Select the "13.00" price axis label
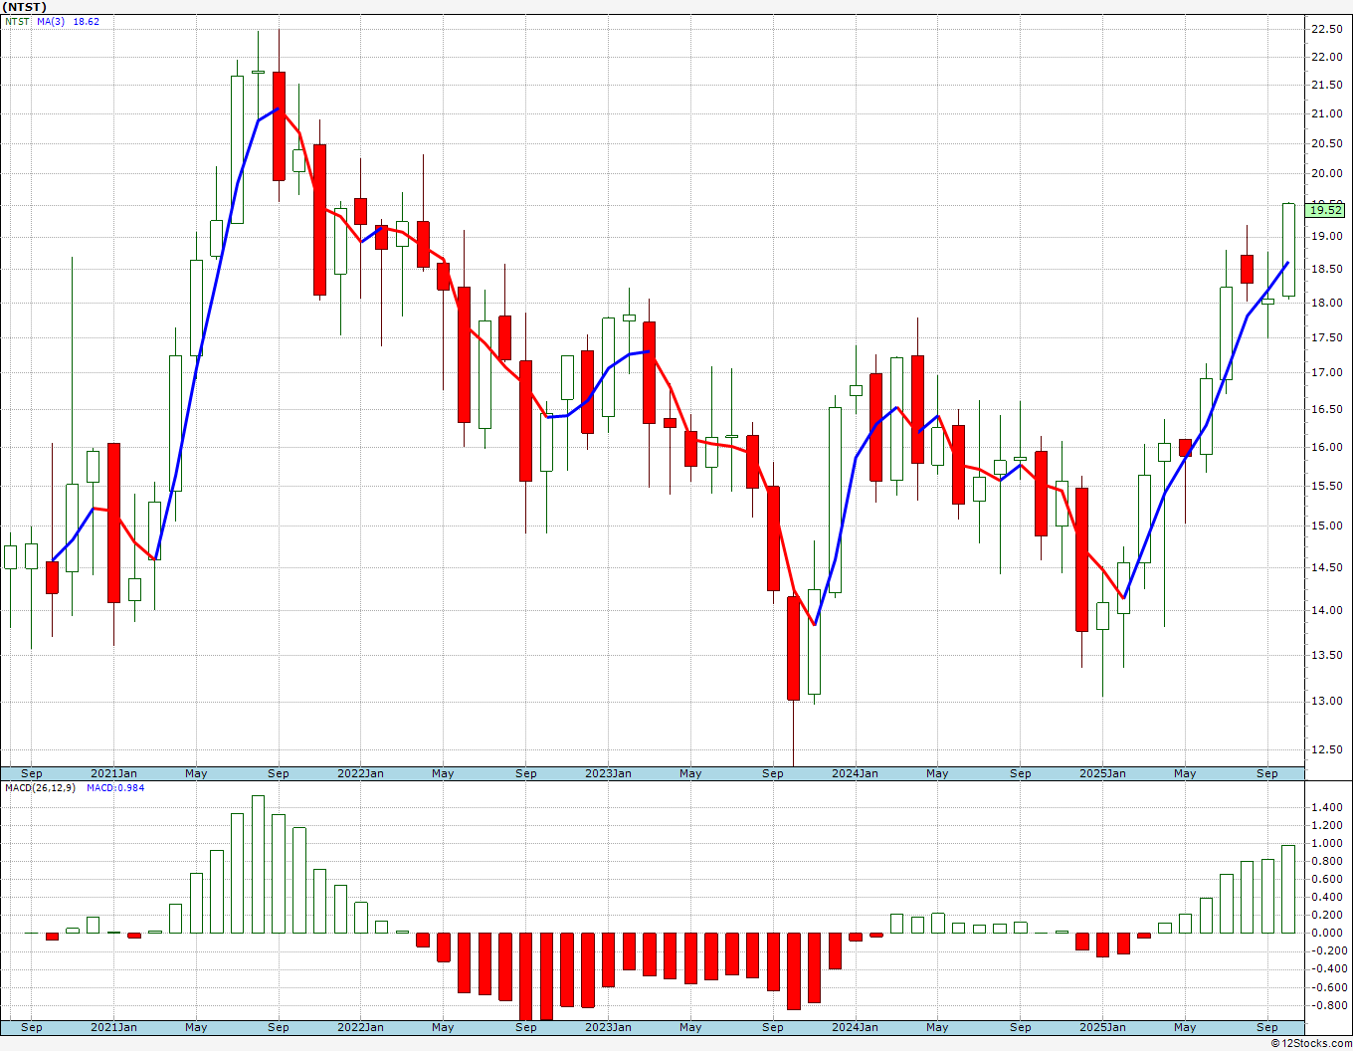Image resolution: width=1353 pixels, height=1051 pixels. [x=1326, y=701]
